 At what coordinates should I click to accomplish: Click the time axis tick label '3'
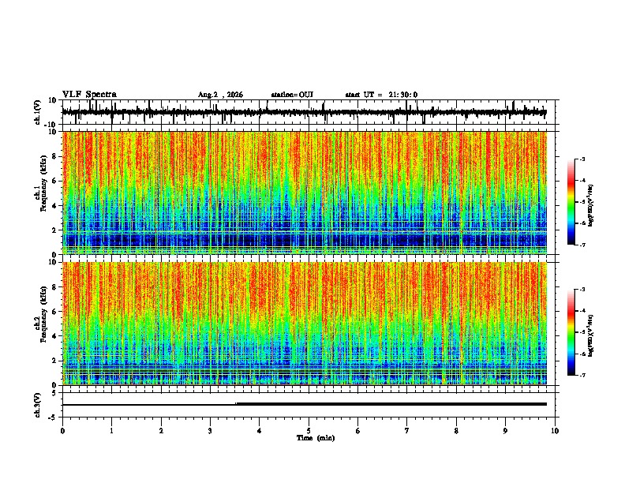[x=210, y=431]
